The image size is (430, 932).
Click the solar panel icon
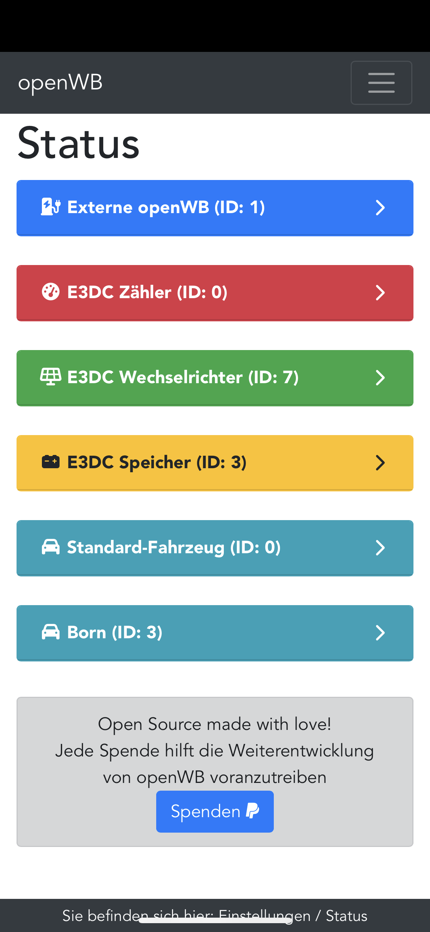pos(50,377)
